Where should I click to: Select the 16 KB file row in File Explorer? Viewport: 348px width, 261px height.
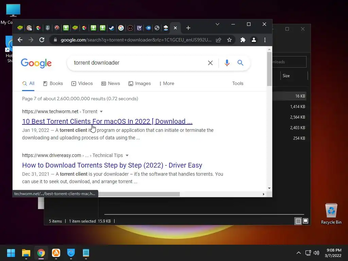coord(290,96)
